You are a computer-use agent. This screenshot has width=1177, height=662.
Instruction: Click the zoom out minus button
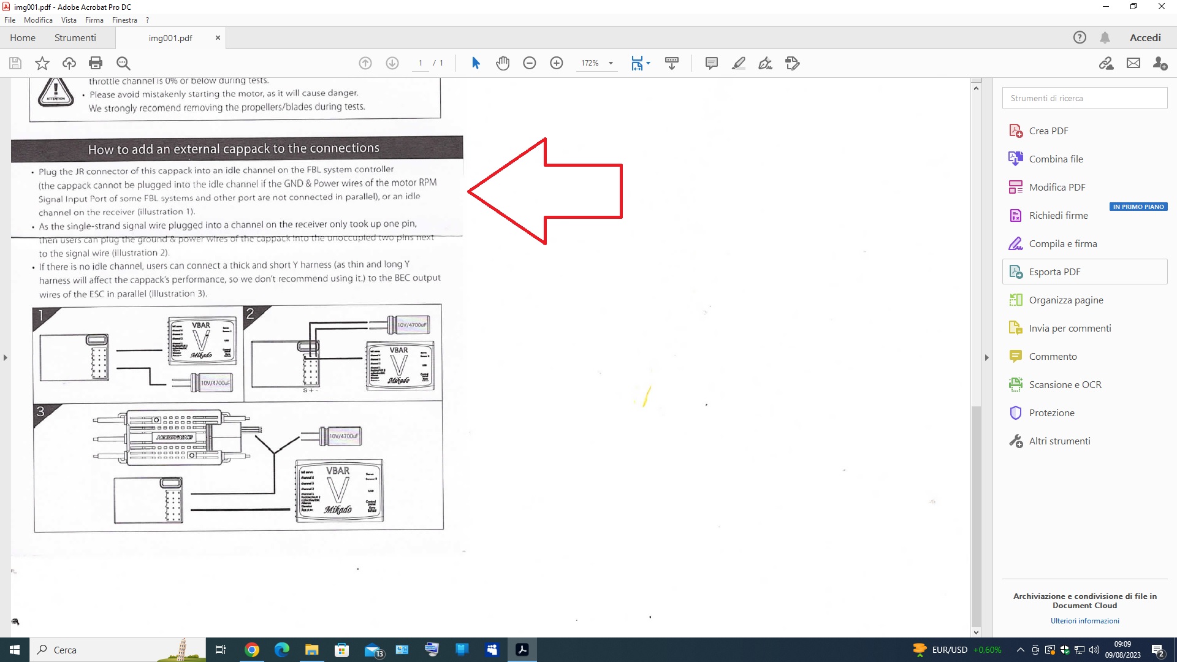pos(530,63)
